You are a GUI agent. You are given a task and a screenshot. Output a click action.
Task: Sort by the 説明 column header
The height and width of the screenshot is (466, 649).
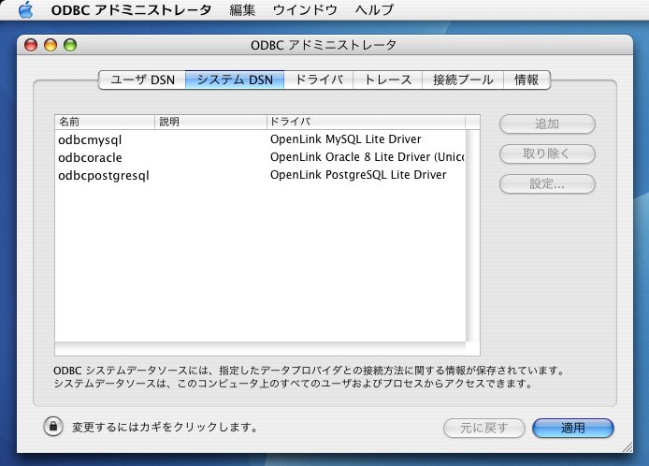pos(210,122)
